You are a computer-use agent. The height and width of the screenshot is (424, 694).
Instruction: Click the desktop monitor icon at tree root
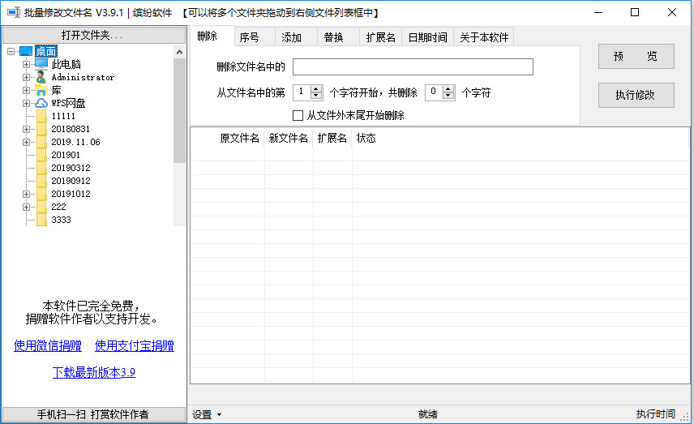[26, 51]
